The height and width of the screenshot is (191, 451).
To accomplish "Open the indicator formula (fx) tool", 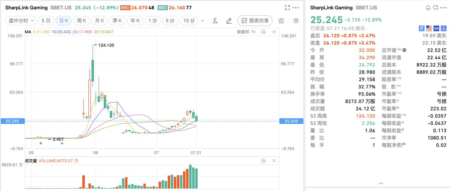I will click(x=215, y=21).
